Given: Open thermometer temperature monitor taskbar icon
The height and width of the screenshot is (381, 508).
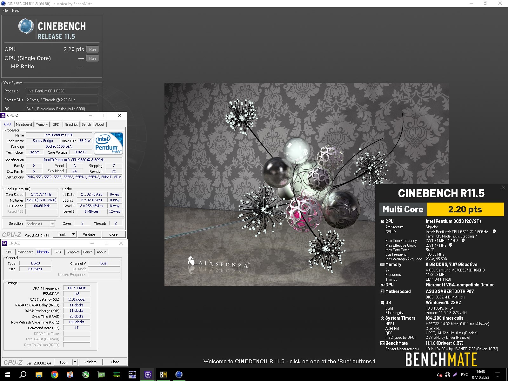Looking at the screenshot, I should tap(70, 375).
